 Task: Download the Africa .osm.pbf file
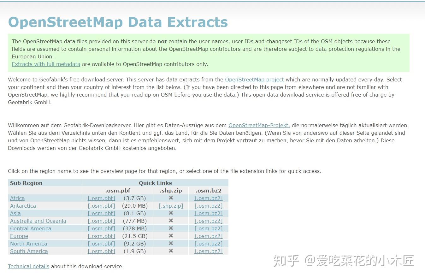click(x=101, y=198)
